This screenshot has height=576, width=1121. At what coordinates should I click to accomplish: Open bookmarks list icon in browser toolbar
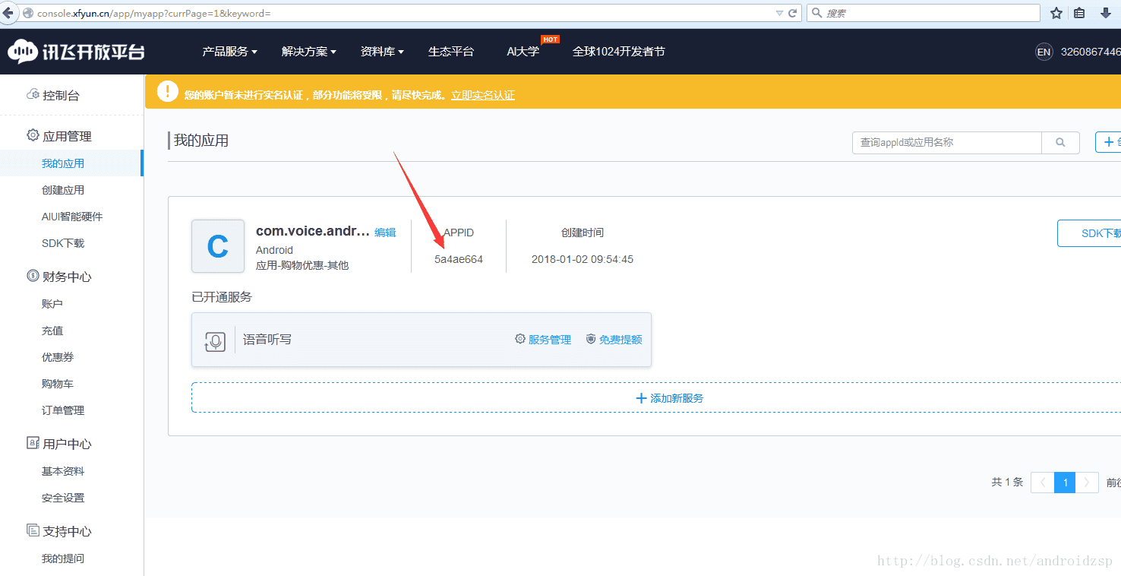[1079, 13]
